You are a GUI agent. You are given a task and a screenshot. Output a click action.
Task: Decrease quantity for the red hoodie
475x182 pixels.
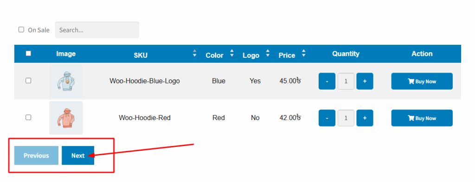click(327, 118)
